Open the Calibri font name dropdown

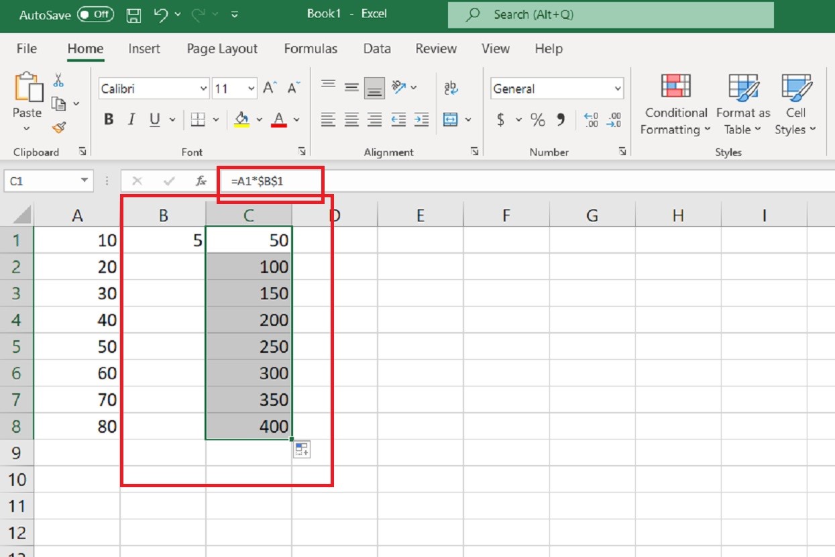point(204,89)
